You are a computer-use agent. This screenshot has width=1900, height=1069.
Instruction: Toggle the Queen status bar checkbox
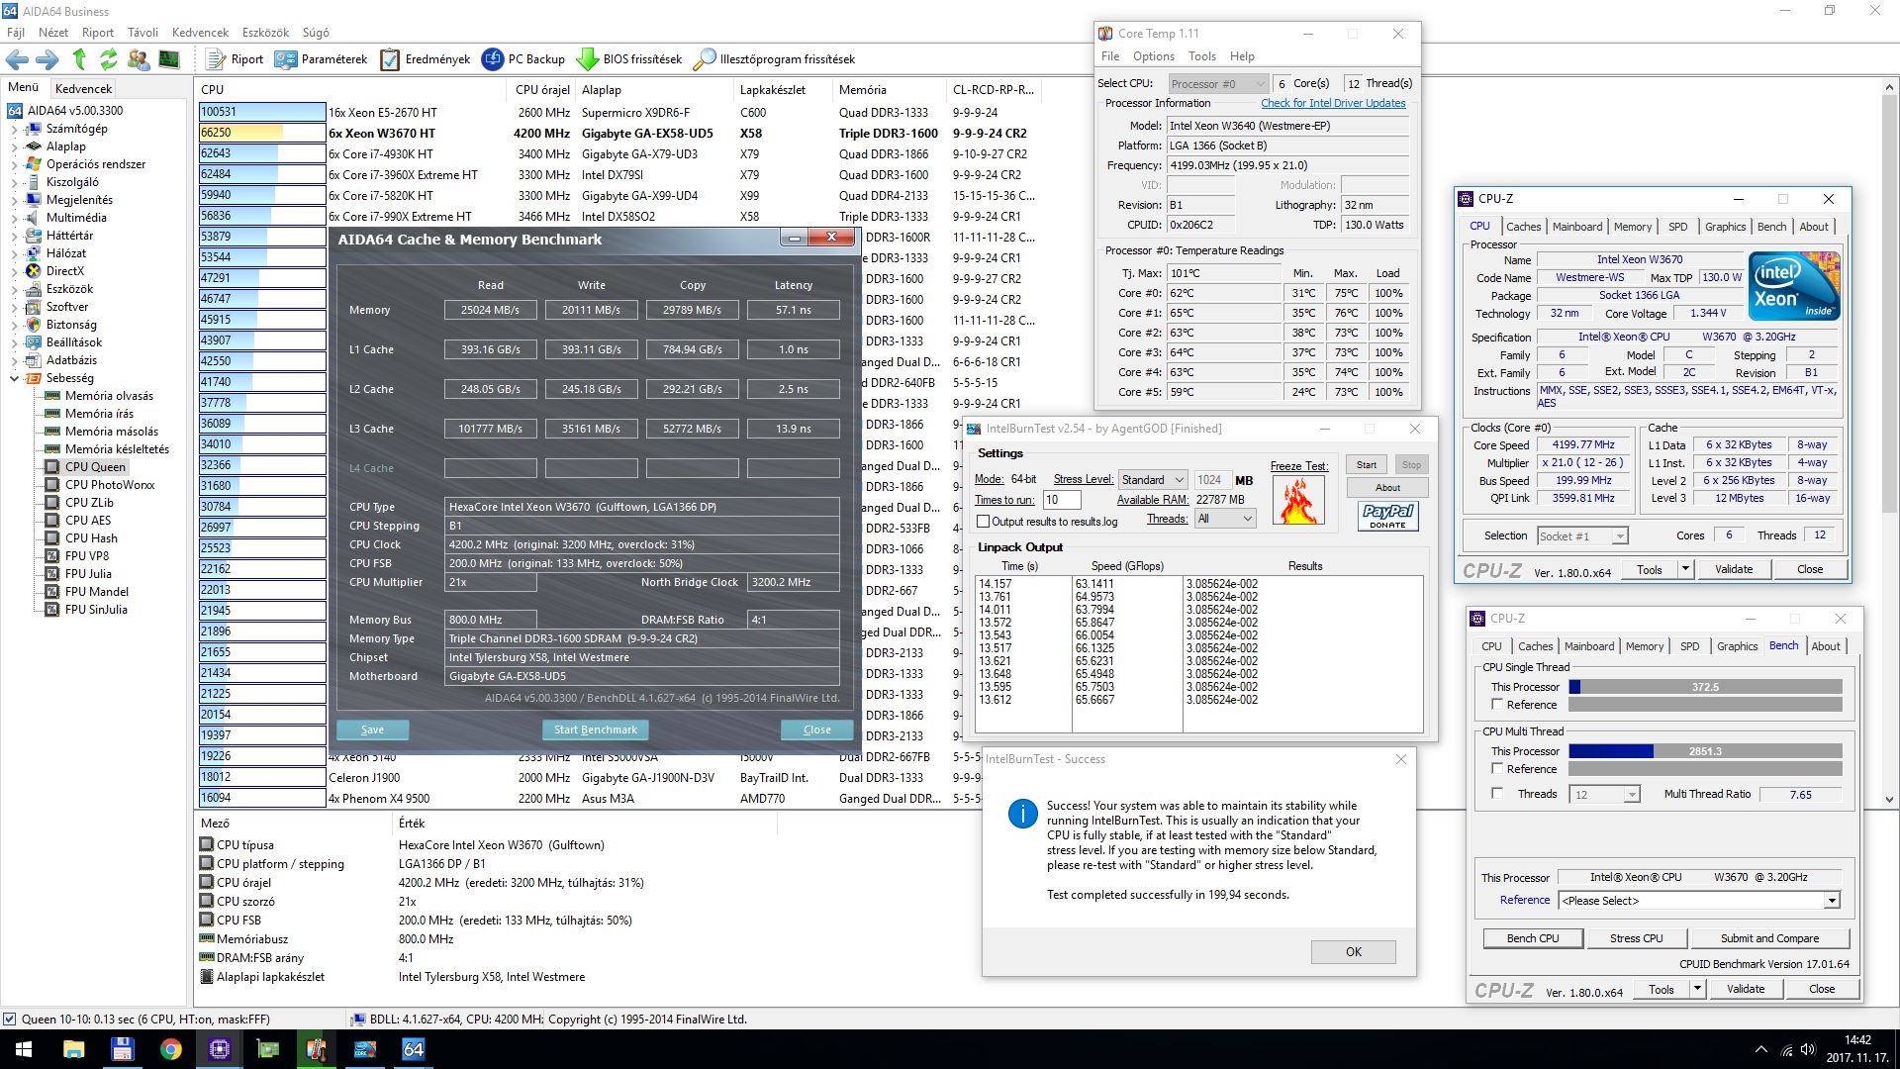[9, 1019]
